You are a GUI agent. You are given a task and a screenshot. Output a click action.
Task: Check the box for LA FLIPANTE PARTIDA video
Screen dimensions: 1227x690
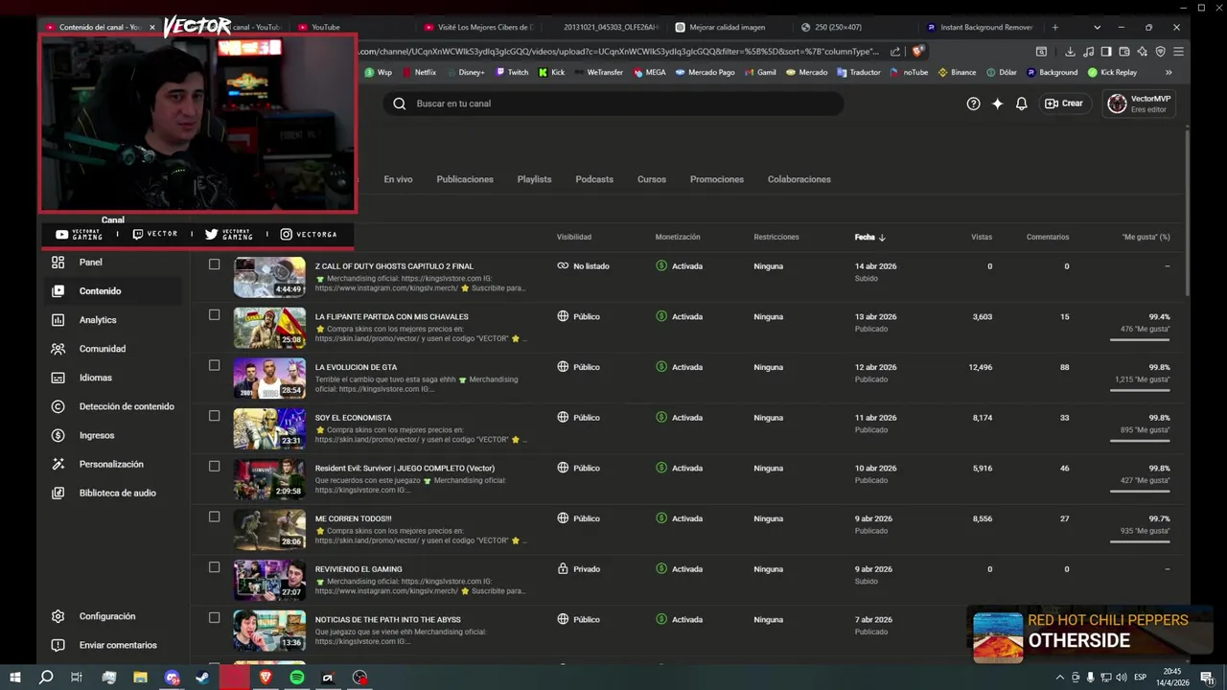click(214, 315)
